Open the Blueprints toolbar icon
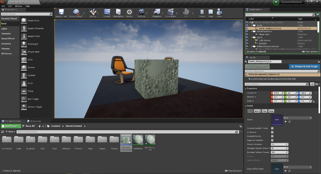321x174 pixels. point(157,13)
